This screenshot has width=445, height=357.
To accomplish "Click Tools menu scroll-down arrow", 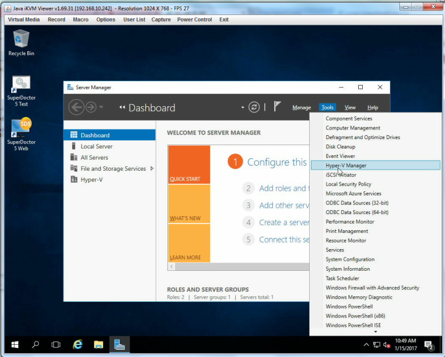I will 375,332.
